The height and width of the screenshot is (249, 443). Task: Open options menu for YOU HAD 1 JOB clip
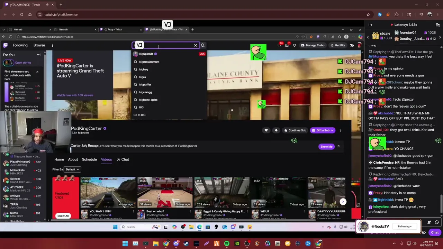point(133,211)
